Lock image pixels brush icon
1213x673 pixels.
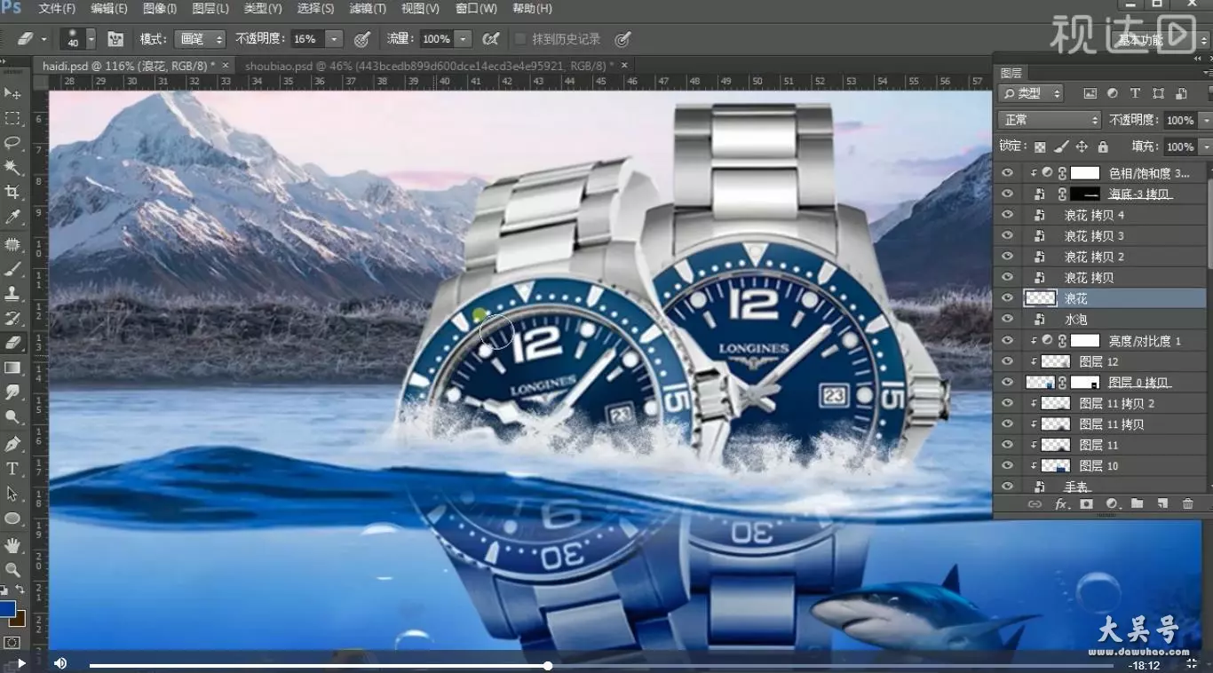1061,146
